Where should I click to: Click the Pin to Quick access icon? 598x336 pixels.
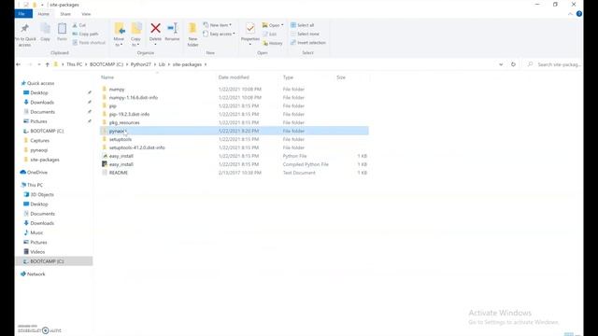click(x=25, y=29)
